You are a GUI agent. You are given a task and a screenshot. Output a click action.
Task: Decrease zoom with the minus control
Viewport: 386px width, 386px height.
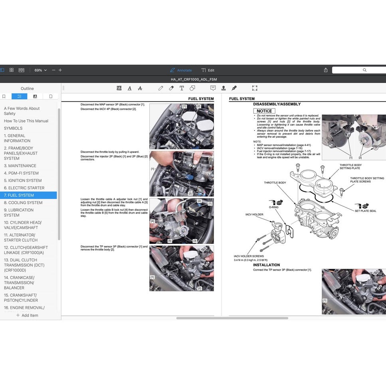pos(53,70)
